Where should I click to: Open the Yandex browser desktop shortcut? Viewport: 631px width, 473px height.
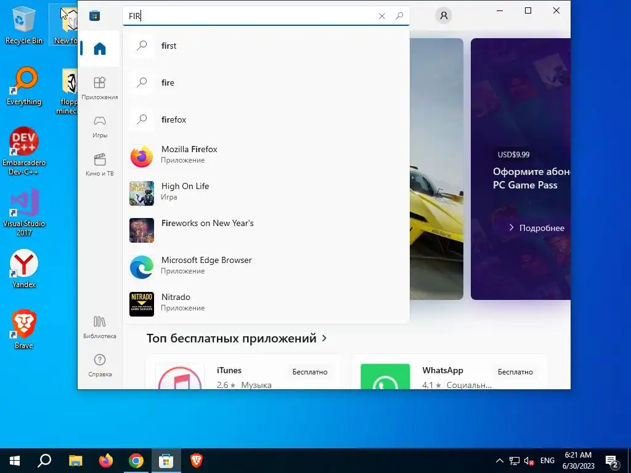(x=24, y=269)
